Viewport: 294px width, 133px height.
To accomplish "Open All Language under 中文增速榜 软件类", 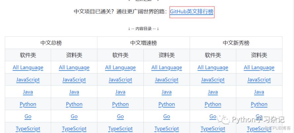I will click(x=120, y=68).
